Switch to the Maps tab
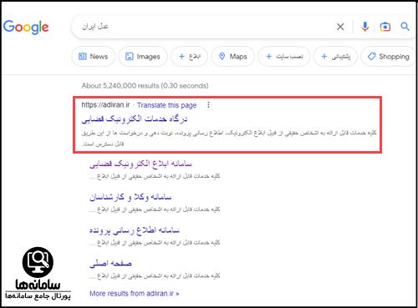 pos(233,57)
